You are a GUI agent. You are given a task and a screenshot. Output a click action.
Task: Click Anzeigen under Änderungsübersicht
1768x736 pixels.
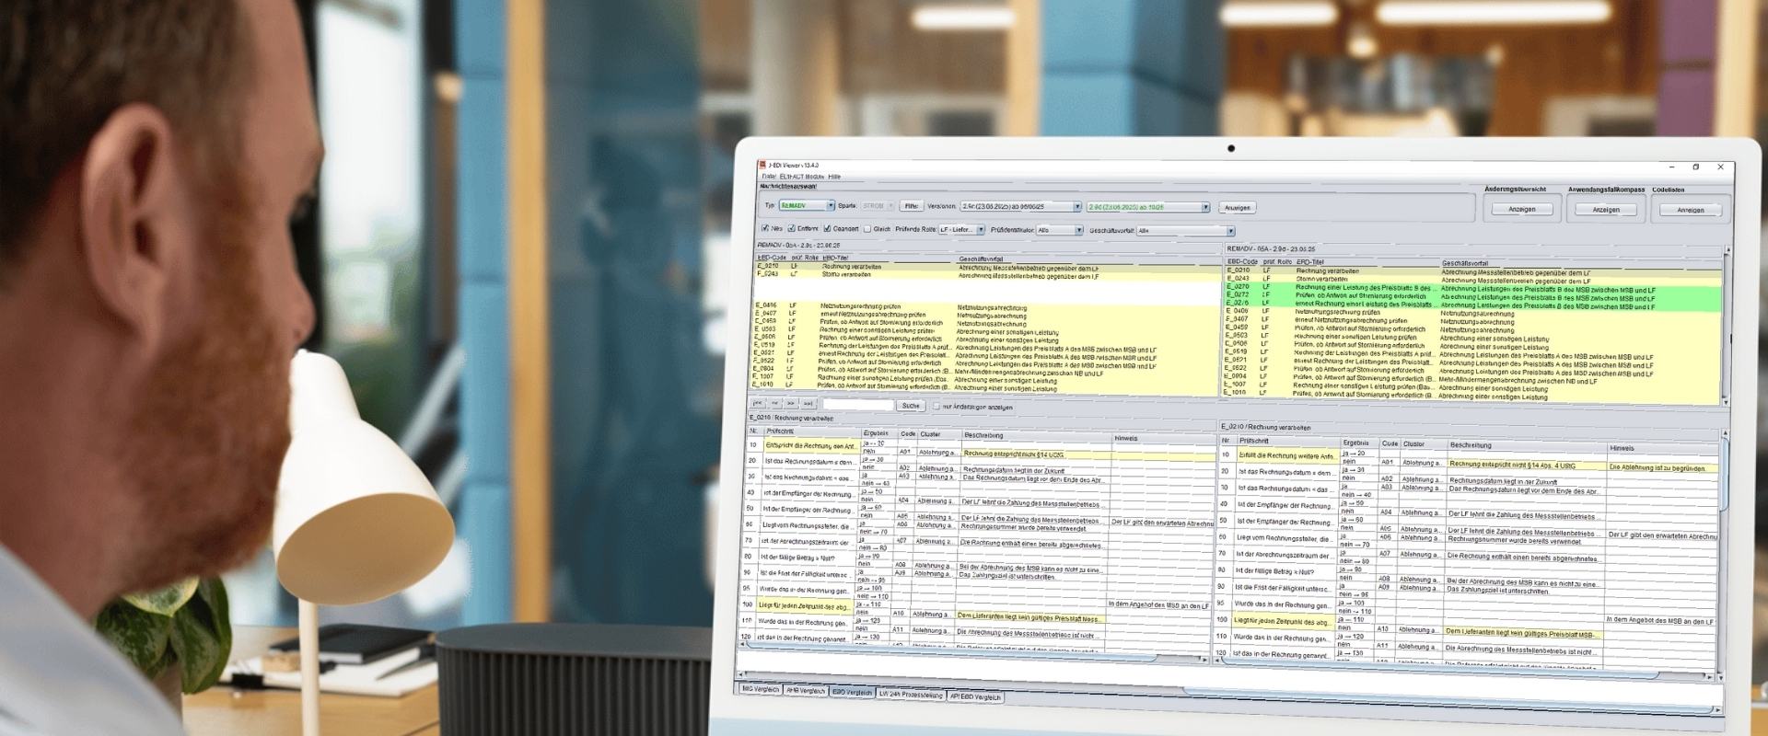[1522, 209]
